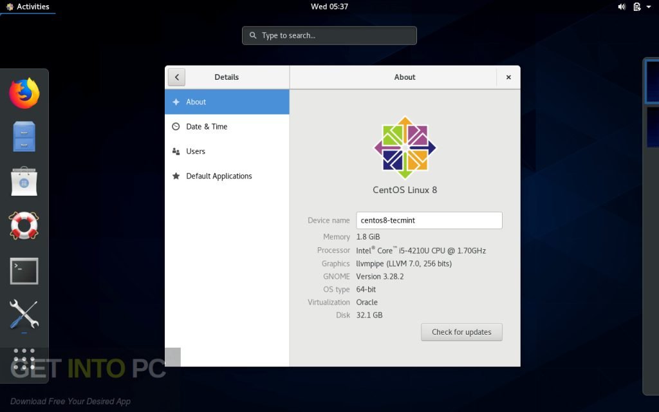This screenshot has width=659, height=412.
Task: Click the clock to open the calendar
Action: [329, 6]
